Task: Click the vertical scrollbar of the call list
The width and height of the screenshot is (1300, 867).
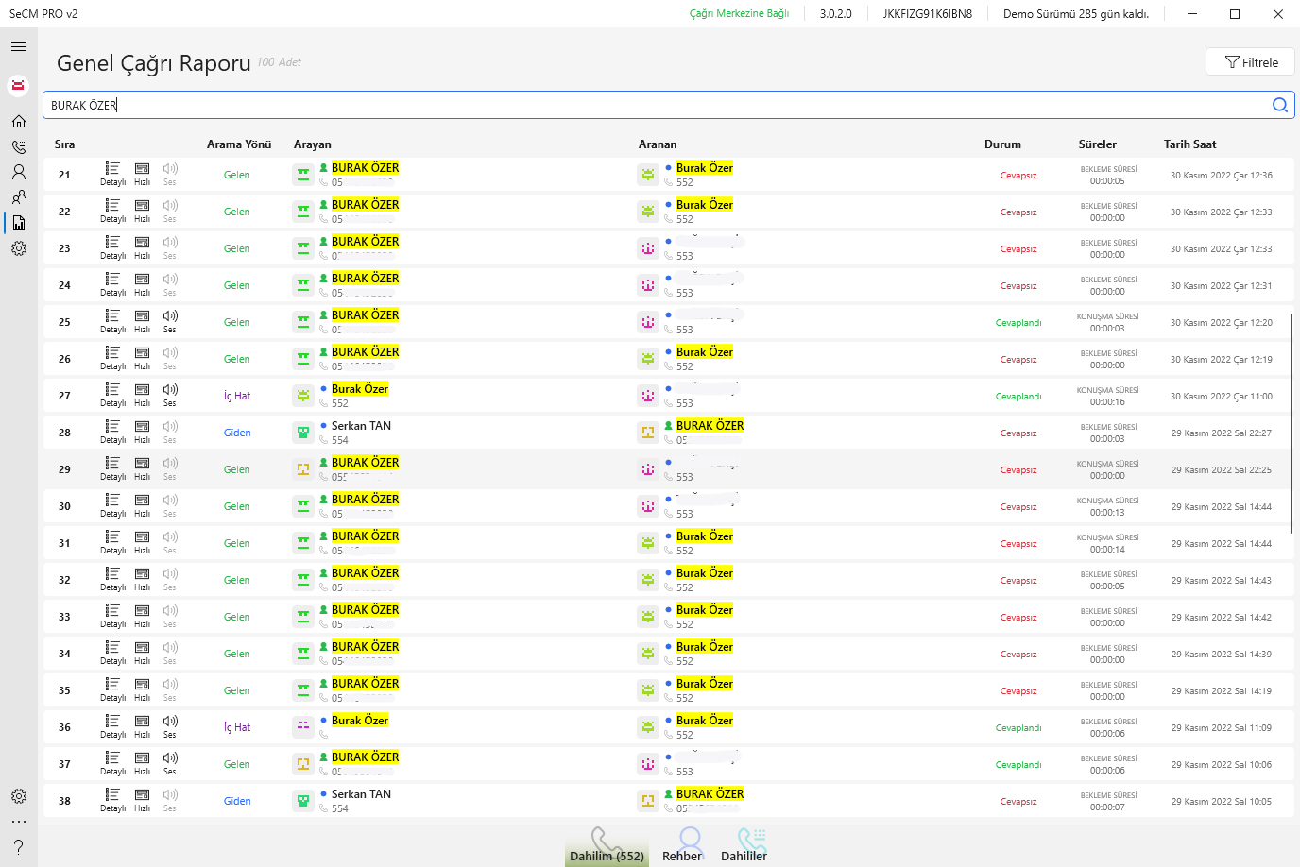Action: pyautogui.click(x=1291, y=423)
